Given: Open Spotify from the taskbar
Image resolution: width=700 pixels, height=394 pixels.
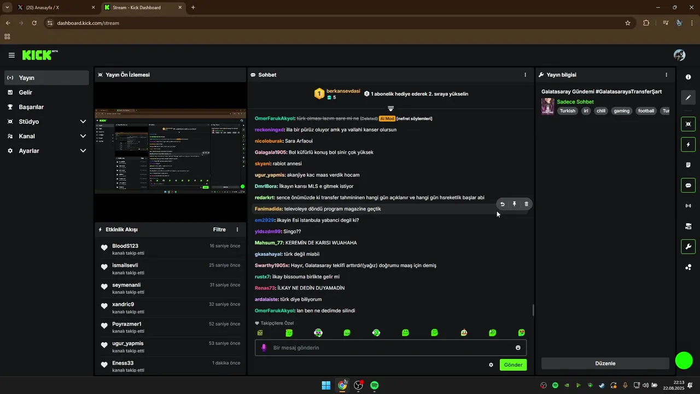Looking at the screenshot, I should pyautogui.click(x=375, y=385).
